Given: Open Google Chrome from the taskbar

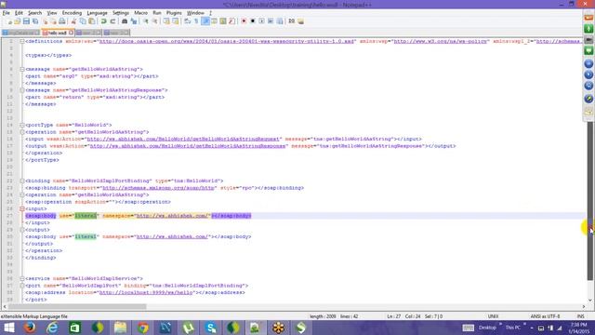Looking at the screenshot, I should click(x=142, y=328).
